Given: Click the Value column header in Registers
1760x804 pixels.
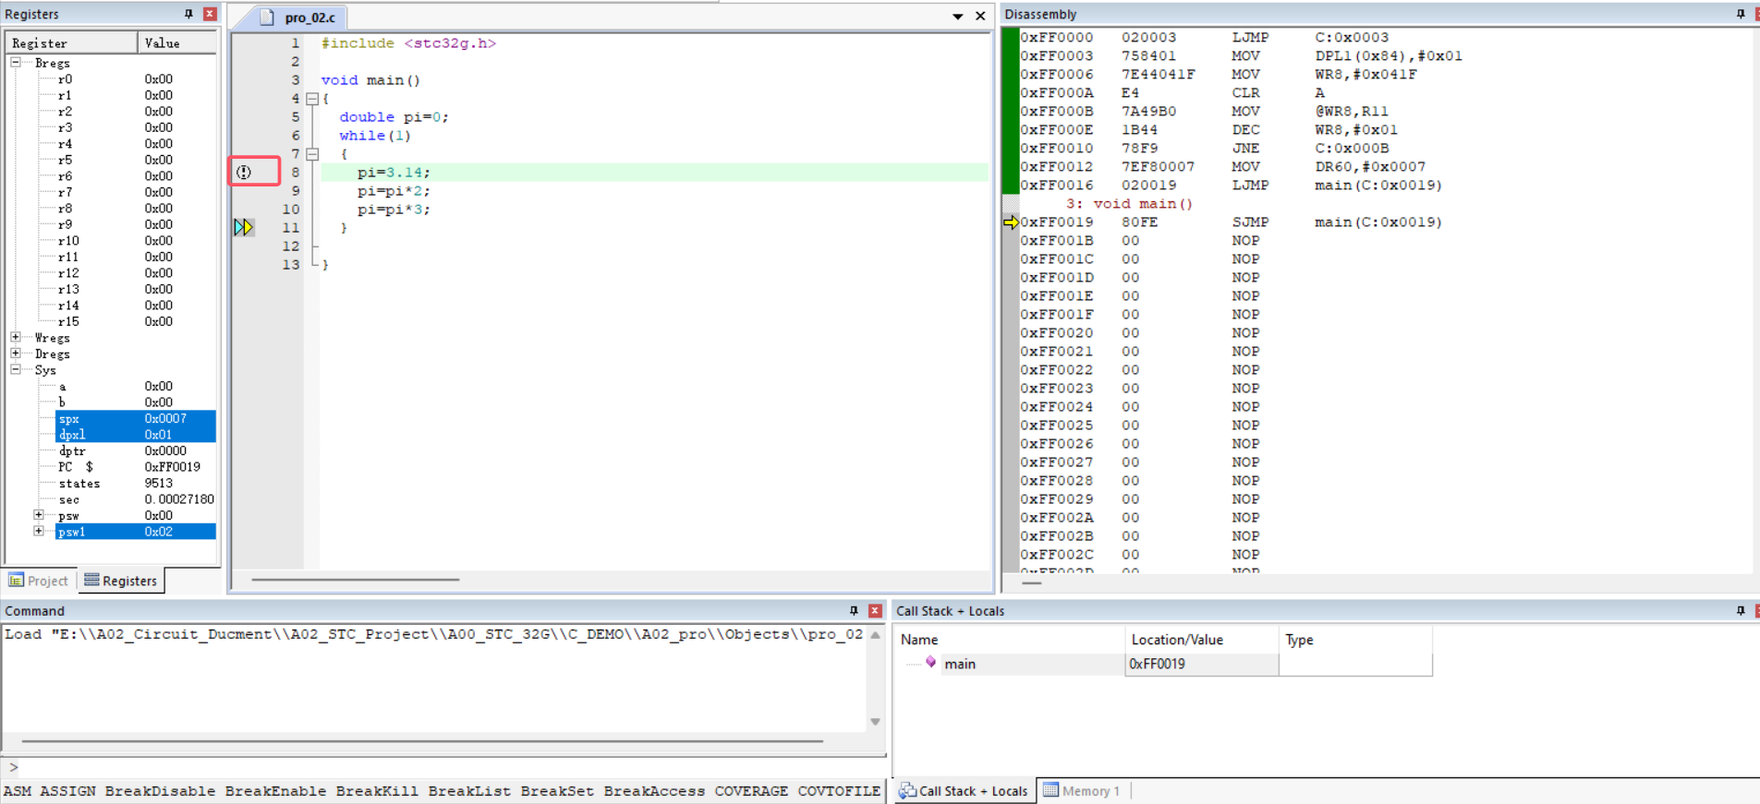Looking at the screenshot, I should click(x=177, y=43).
